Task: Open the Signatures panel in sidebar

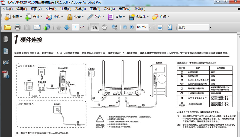Action: click(6, 62)
